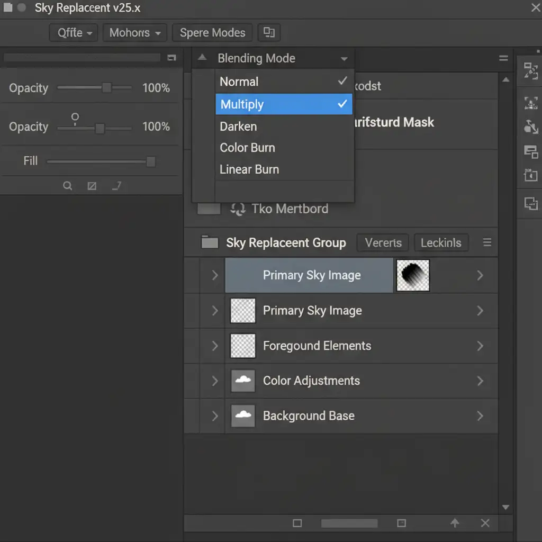Click the Leckinls button
The width and height of the screenshot is (542, 542).
441,243
